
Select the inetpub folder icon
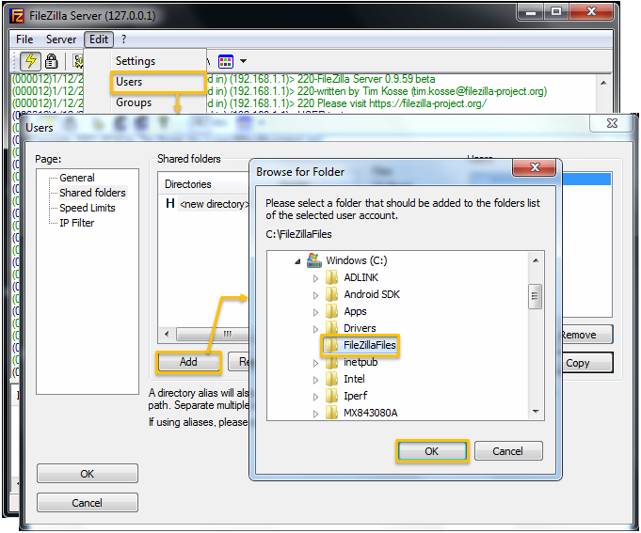coord(331,362)
